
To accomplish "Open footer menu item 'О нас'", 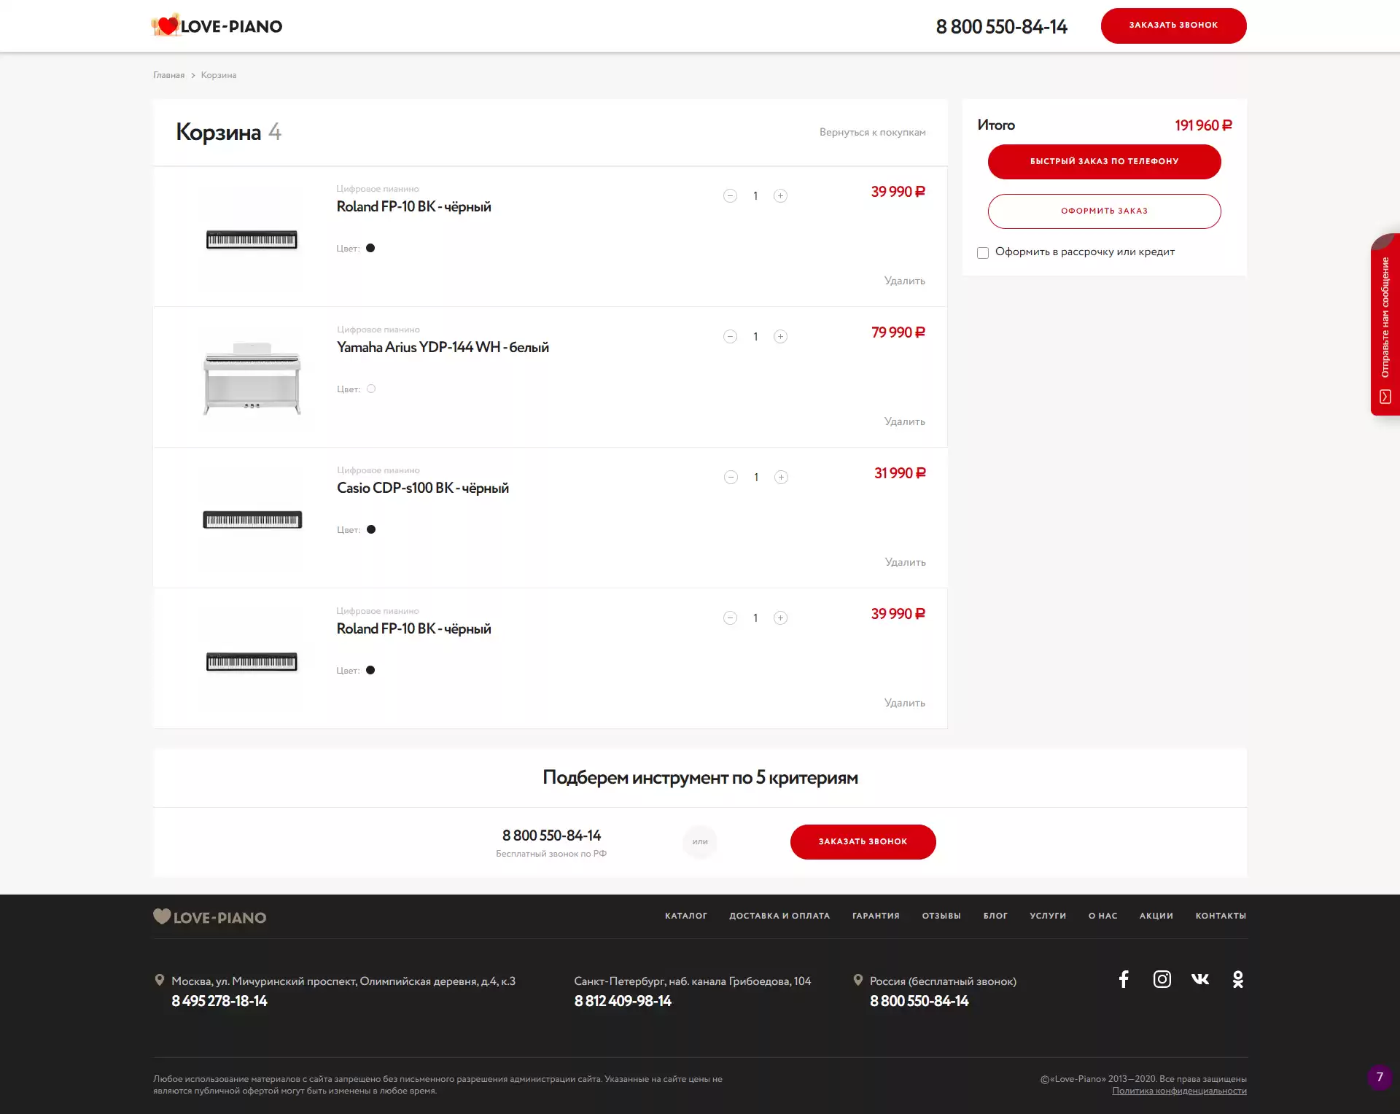I will [x=1102, y=916].
